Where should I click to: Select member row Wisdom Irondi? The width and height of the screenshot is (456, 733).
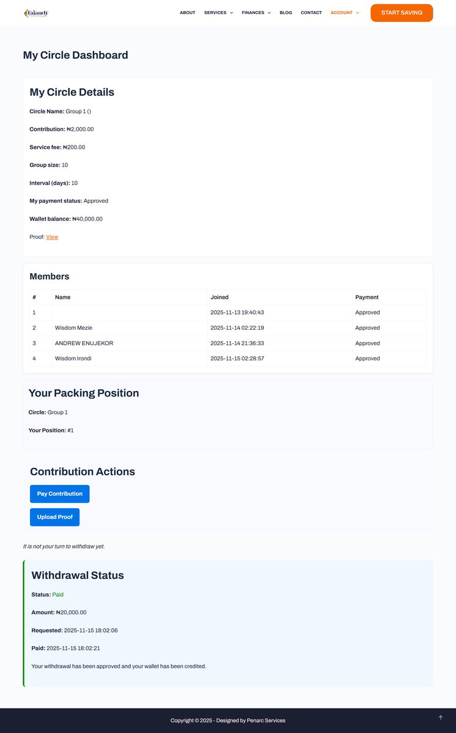click(228, 359)
